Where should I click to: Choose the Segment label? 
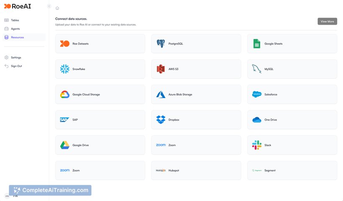[x=270, y=170]
